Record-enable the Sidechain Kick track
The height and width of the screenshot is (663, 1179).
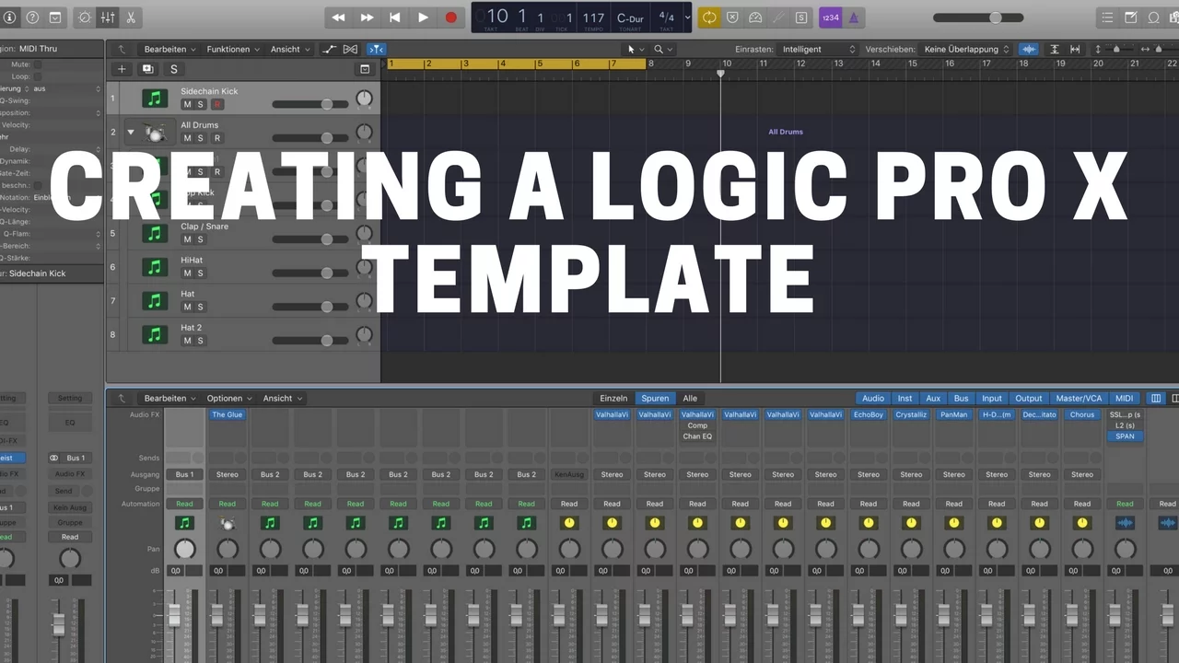tap(217, 104)
